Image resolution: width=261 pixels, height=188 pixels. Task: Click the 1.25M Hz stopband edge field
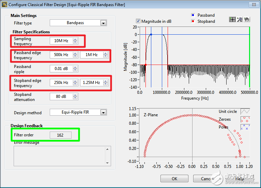(x=91, y=83)
